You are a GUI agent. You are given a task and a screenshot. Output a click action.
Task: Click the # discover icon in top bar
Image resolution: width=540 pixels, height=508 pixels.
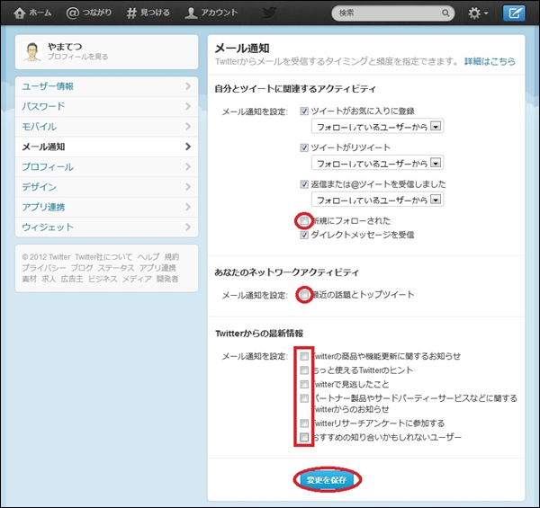pos(131,13)
